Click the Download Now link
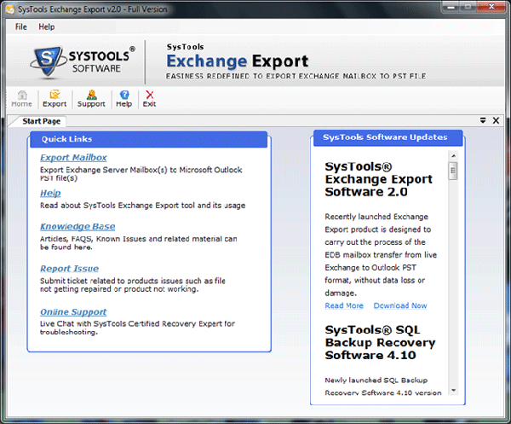 click(x=400, y=305)
